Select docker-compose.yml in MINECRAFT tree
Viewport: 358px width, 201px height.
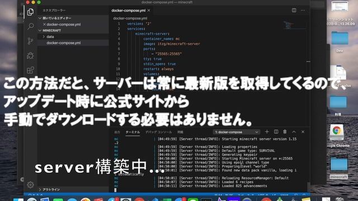pyautogui.click(x=73, y=43)
